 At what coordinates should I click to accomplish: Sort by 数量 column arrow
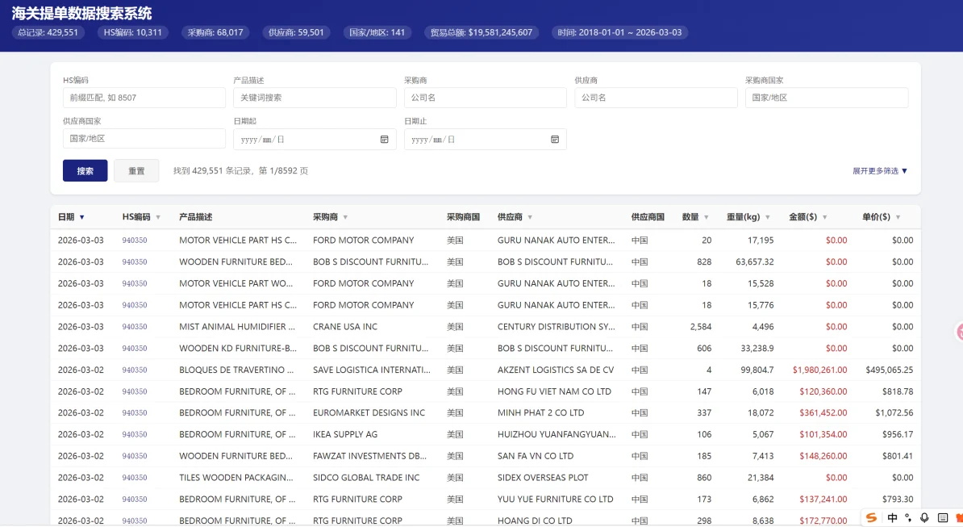click(707, 217)
